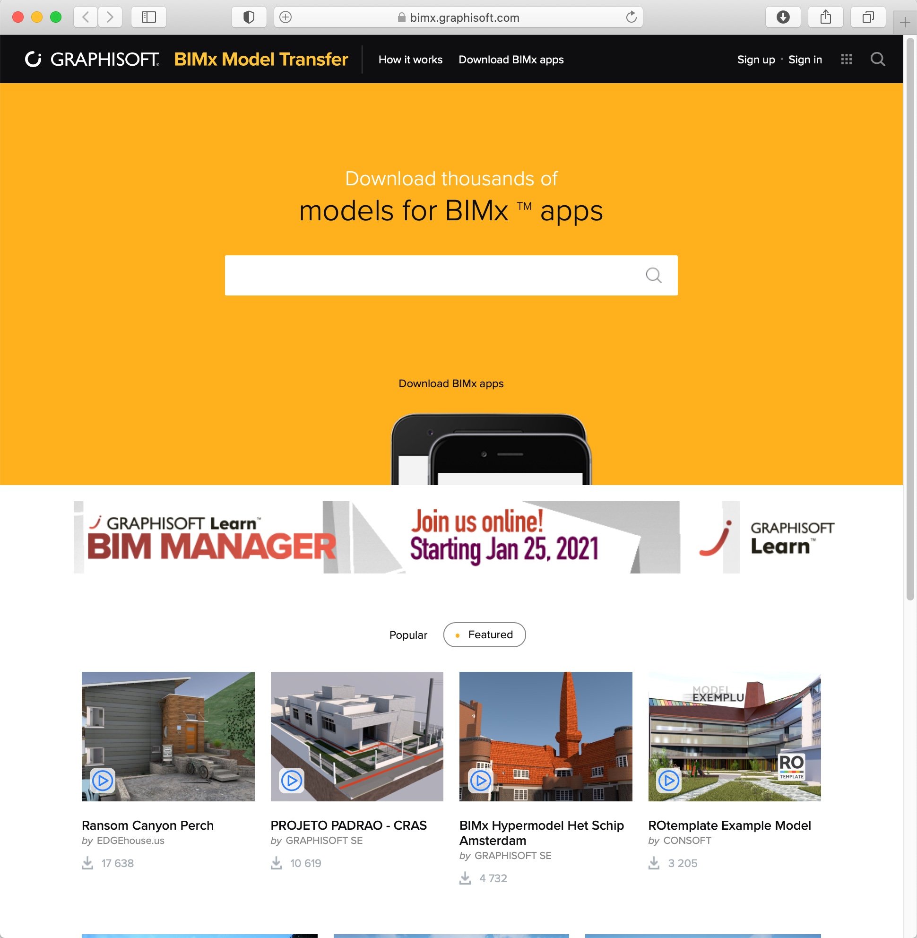917x938 pixels.
Task: Open the BIM Manager Graphisoft Learn banner
Action: (x=453, y=537)
